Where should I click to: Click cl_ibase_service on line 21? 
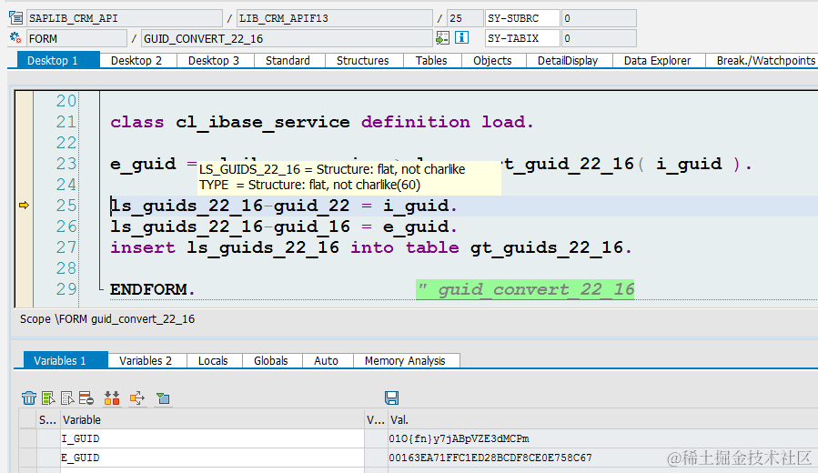tap(262, 122)
